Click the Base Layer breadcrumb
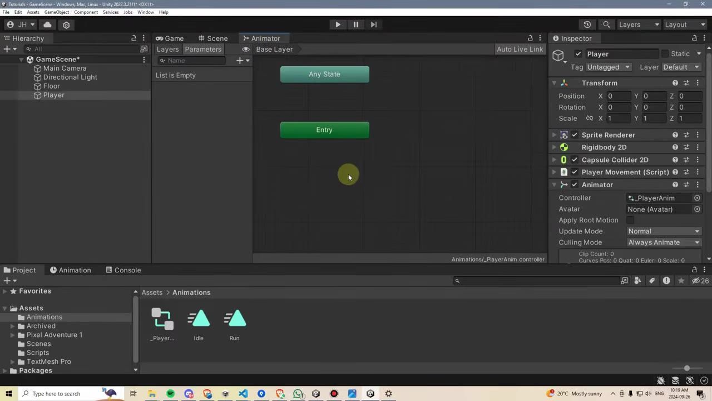This screenshot has height=401, width=712. (274, 49)
